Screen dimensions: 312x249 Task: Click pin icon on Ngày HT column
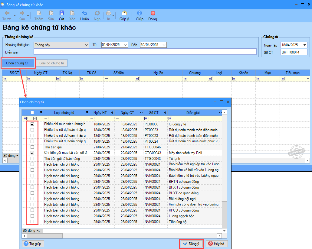(113, 113)
